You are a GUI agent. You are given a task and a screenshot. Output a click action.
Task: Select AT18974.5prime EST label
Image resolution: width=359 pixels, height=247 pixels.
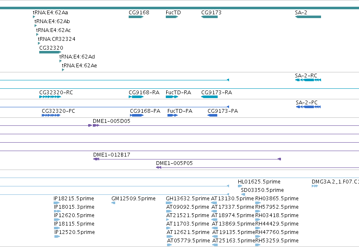coord(233,215)
